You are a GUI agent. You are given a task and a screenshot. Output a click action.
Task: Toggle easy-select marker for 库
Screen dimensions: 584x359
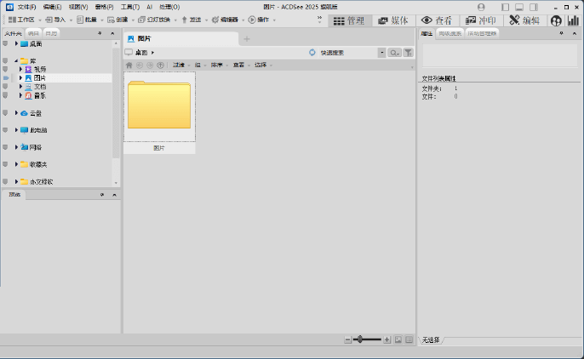click(x=5, y=60)
